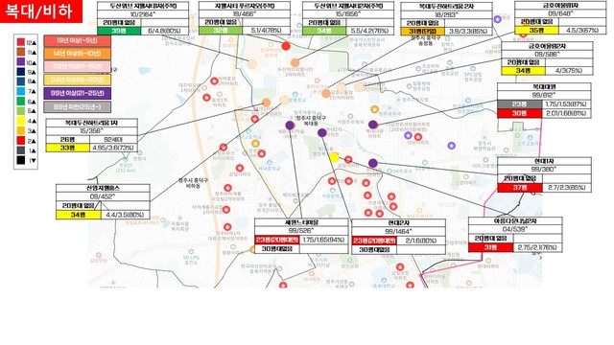Click the '92세대' cell
This screenshot has width=614, height=345.
(113, 139)
